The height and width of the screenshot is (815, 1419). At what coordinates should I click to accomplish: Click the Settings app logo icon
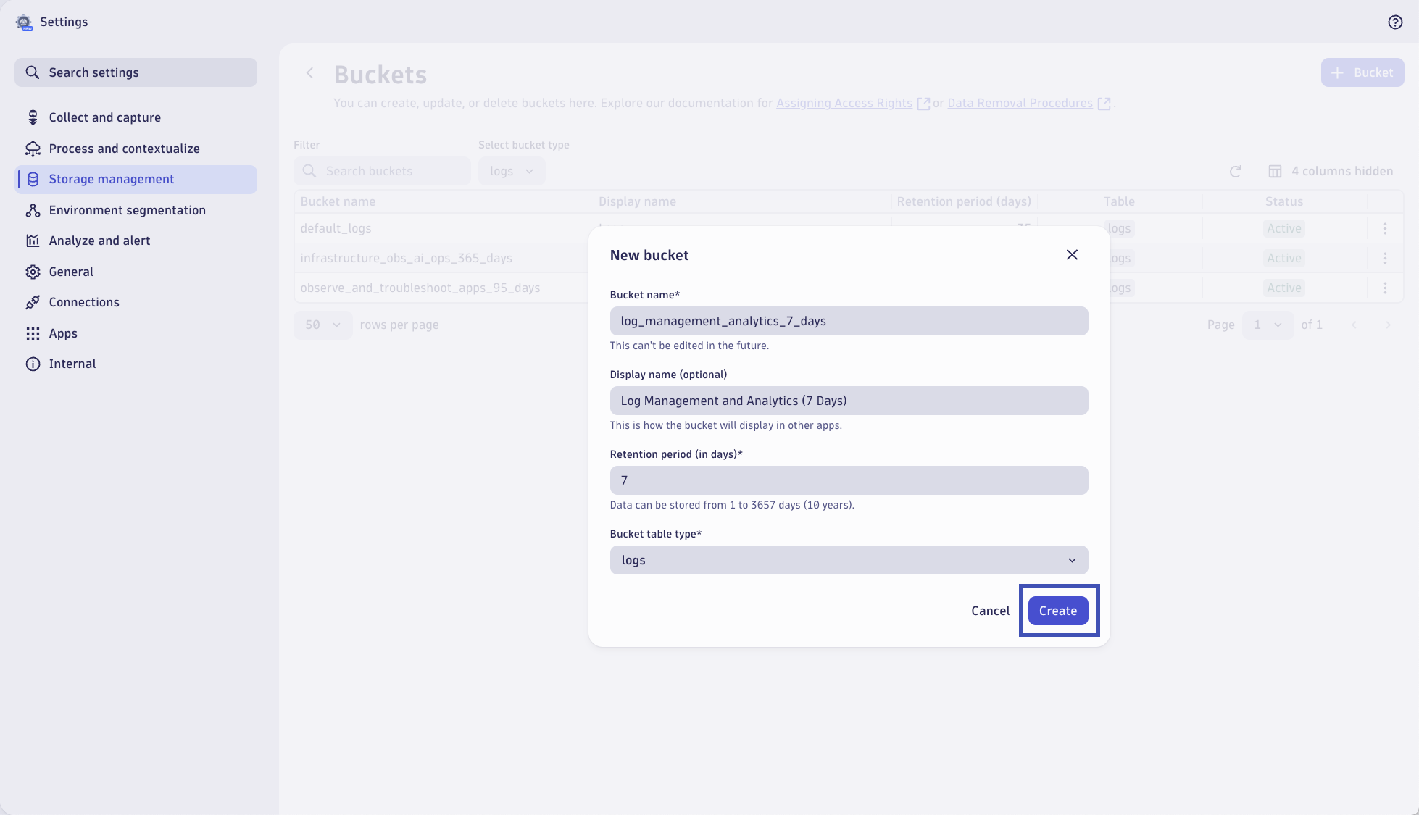click(x=24, y=22)
